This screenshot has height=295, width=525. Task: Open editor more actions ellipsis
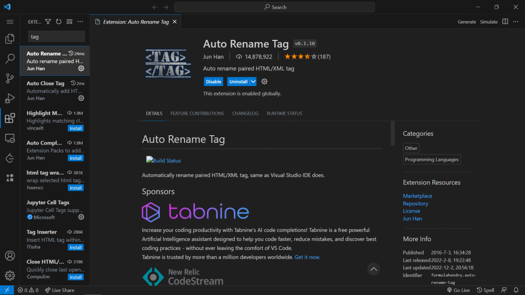516,22
